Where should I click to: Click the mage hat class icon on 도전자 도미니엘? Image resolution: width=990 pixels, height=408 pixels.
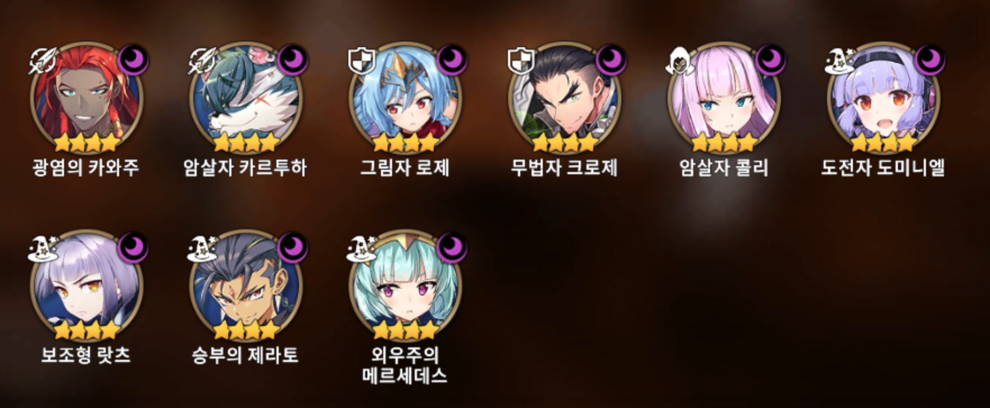840,61
